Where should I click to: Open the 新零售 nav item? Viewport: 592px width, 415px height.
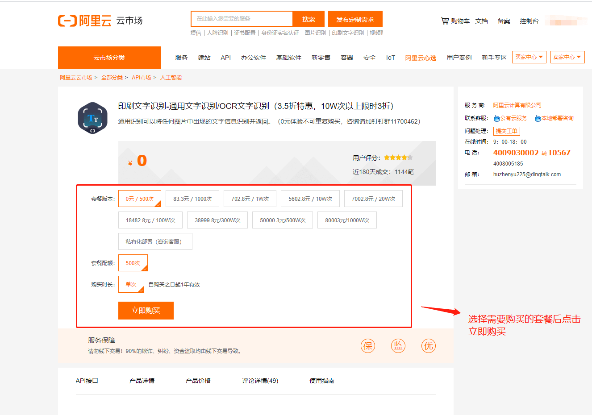321,58
